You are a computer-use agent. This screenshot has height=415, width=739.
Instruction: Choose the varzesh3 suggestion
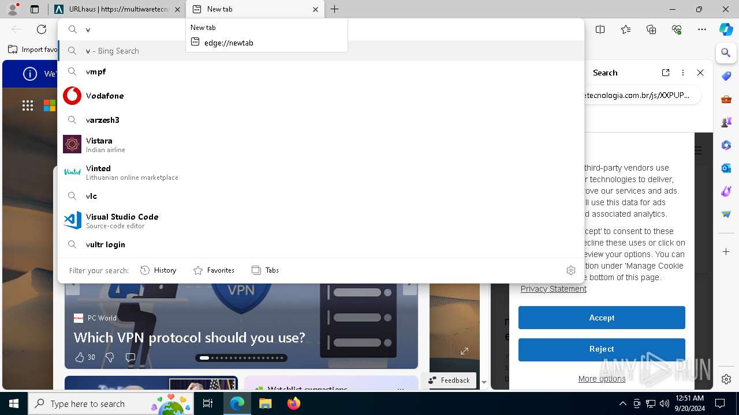[x=321, y=120]
